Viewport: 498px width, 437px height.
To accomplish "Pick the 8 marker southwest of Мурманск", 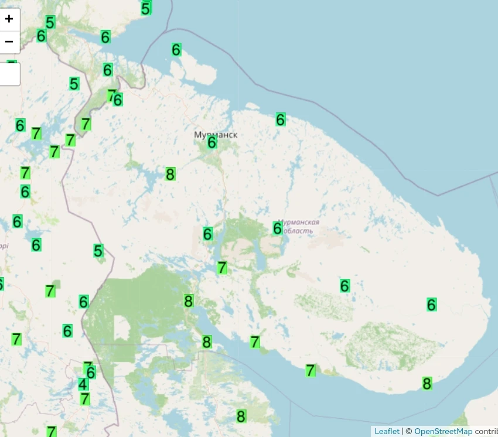I will (170, 174).
